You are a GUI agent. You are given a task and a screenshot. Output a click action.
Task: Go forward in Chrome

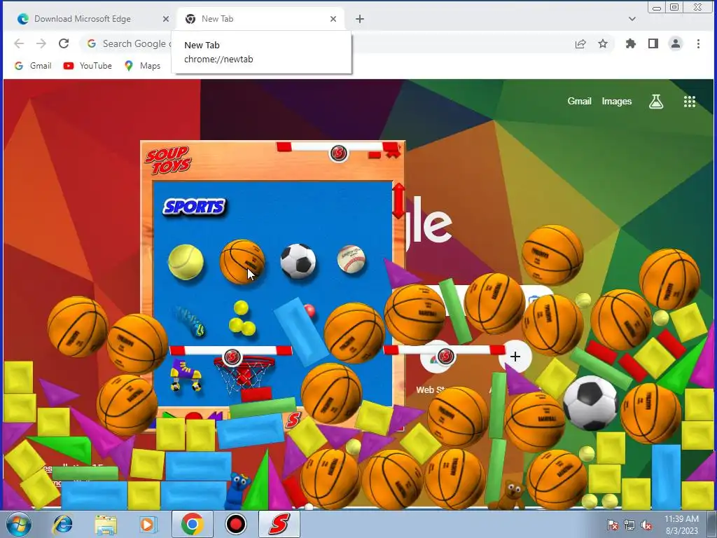coord(41,43)
